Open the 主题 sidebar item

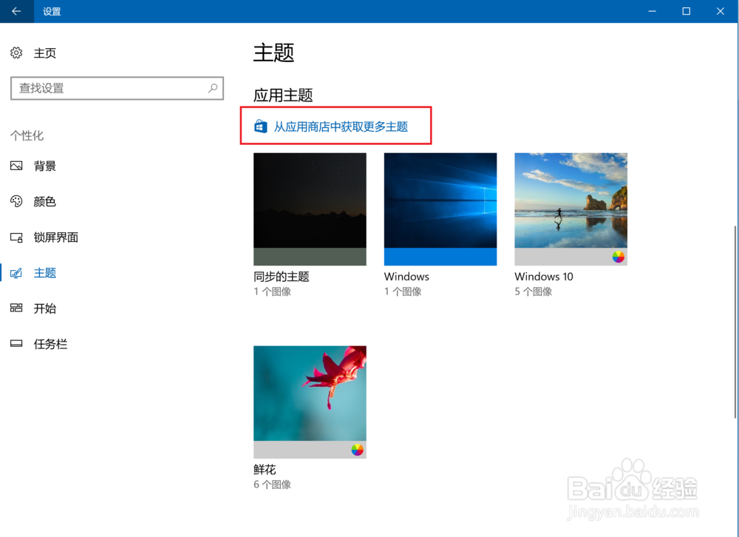45,273
